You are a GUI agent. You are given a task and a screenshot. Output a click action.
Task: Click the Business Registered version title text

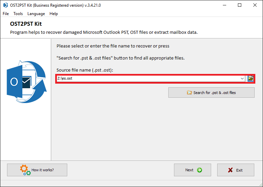(58, 5)
